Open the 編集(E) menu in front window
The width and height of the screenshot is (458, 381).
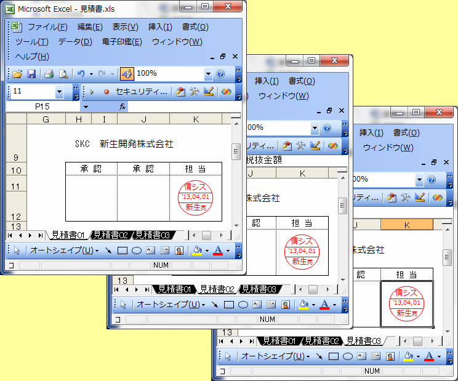(90, 27)
